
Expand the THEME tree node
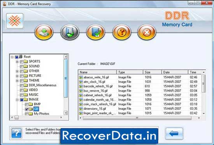[x=17, y=81]
